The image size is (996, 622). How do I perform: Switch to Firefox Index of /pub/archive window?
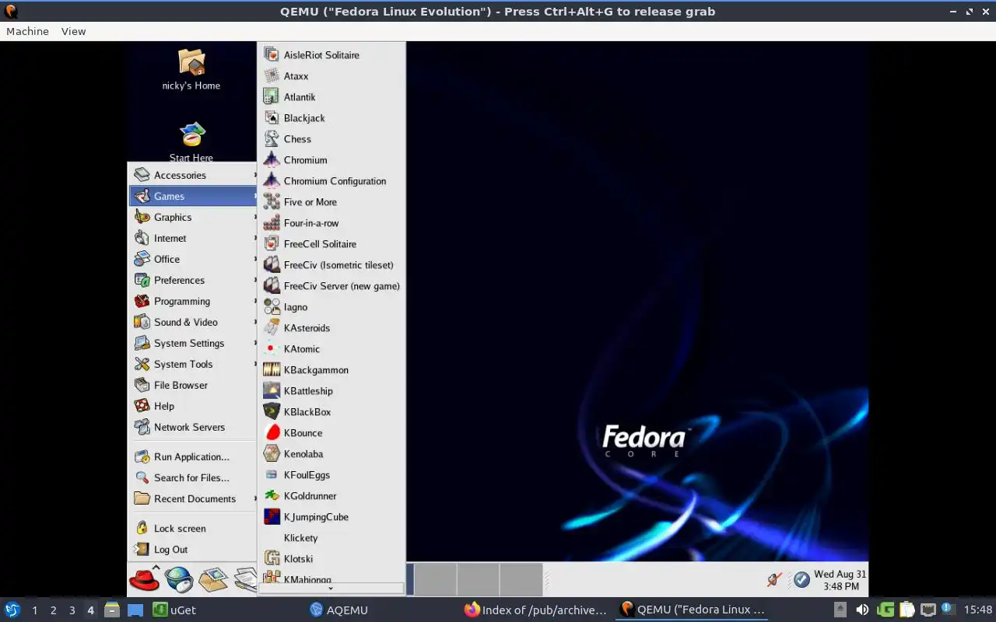click(x=535, y=610)
